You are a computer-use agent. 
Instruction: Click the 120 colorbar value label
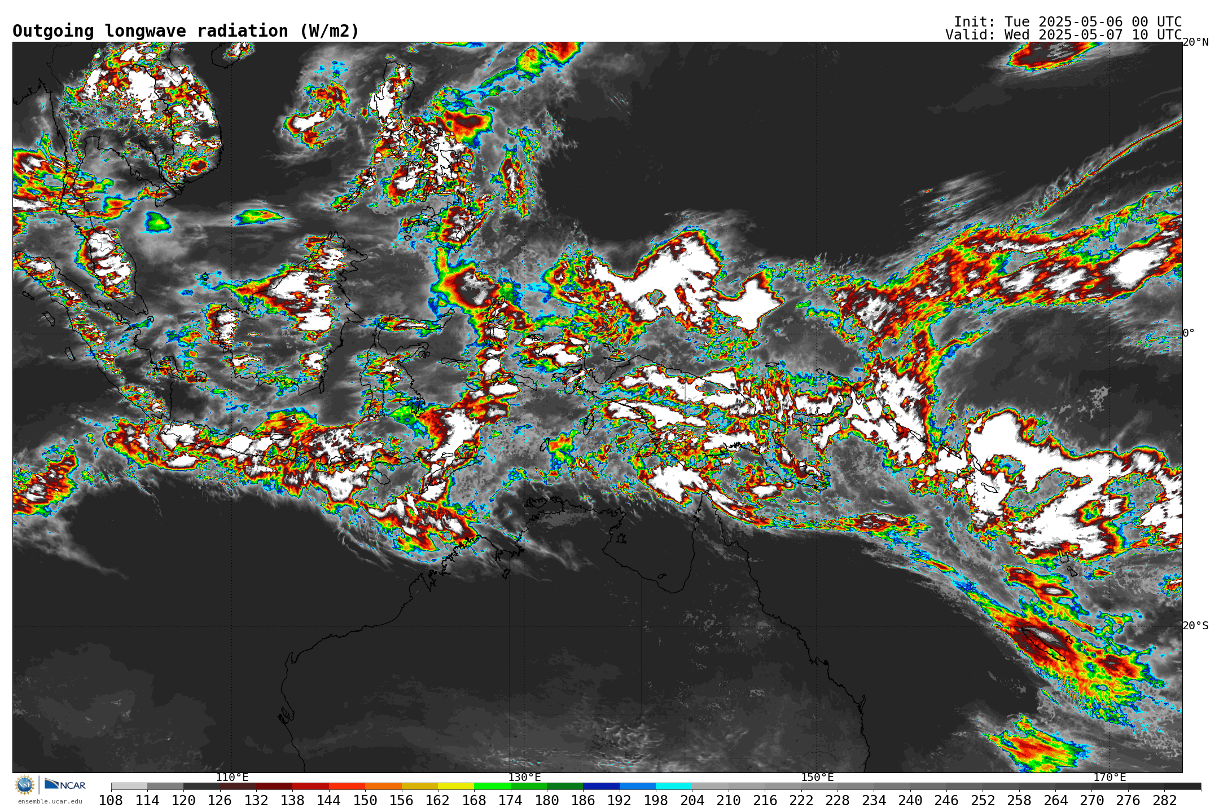[183, 800]
